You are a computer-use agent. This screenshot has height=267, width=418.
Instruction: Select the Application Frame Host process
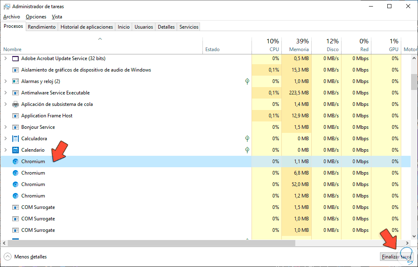click(47, 116)
